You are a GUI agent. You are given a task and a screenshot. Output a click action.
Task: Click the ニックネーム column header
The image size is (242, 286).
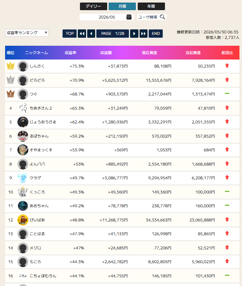tap(36, 53)
